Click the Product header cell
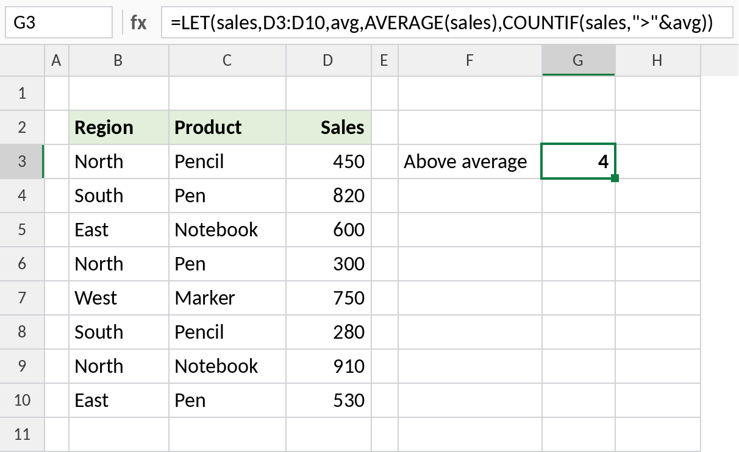The height and width of the screenshot is (452, 739). coord(227,127)
